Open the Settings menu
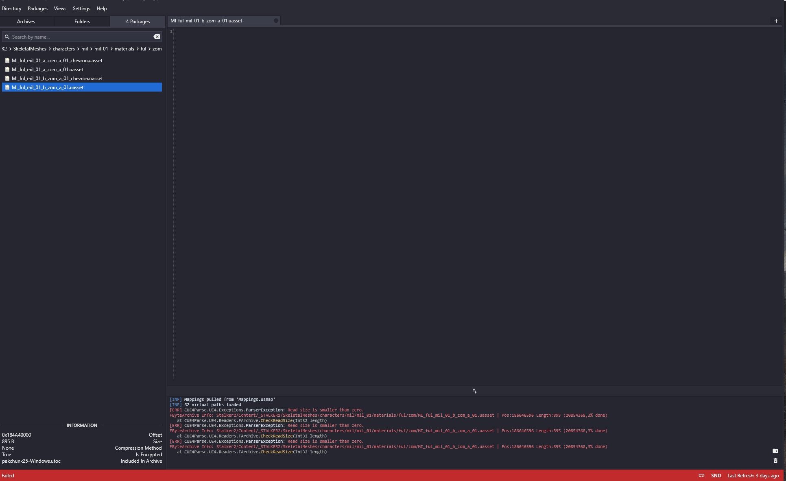The image size is (786, 481). click(x=81, y=9)
